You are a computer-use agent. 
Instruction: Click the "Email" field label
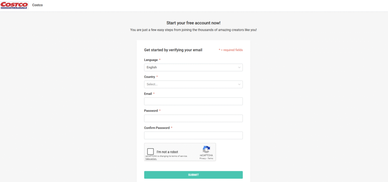(148, 94)
